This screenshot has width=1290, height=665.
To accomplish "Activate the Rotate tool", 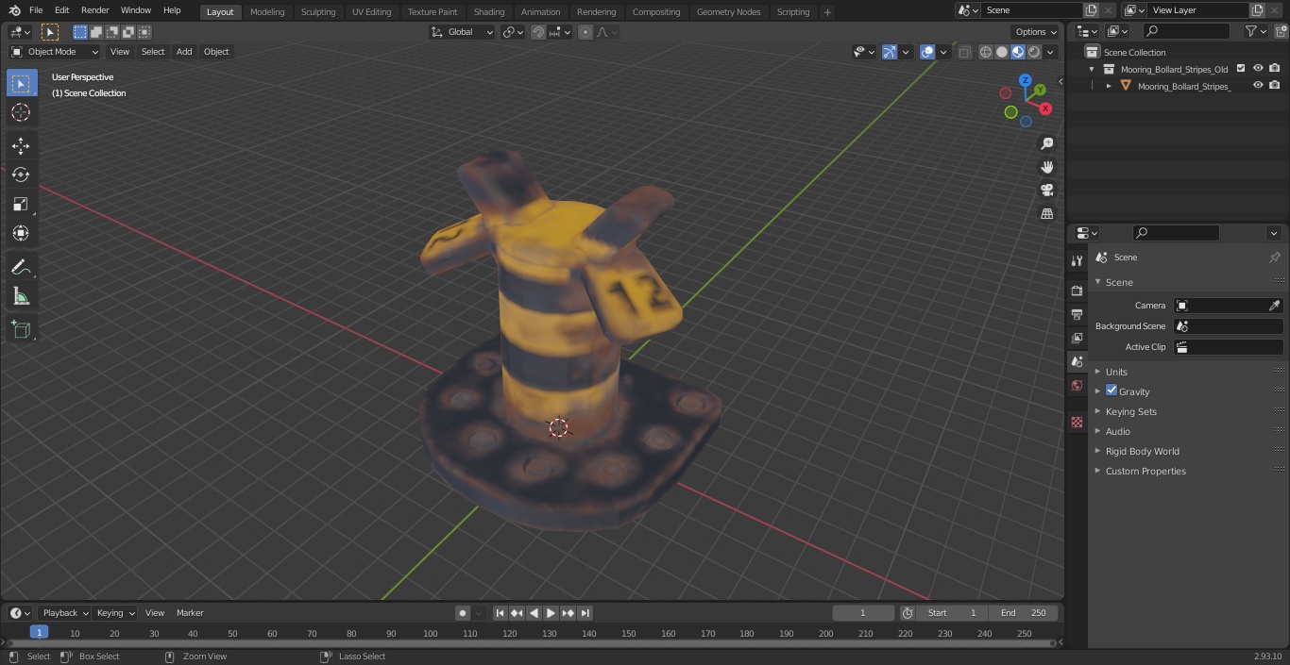I will [21, 175].
